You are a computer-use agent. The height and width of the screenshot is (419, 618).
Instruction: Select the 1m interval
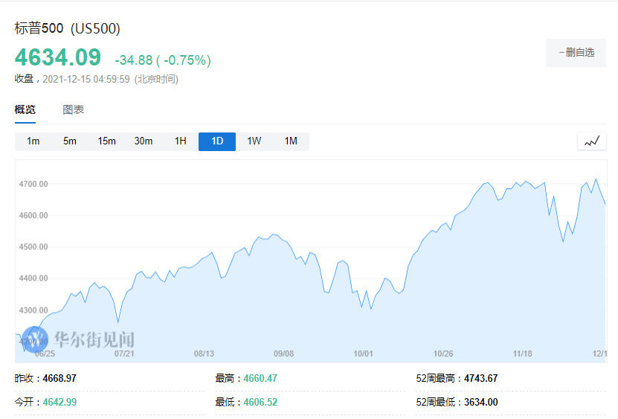33,141
